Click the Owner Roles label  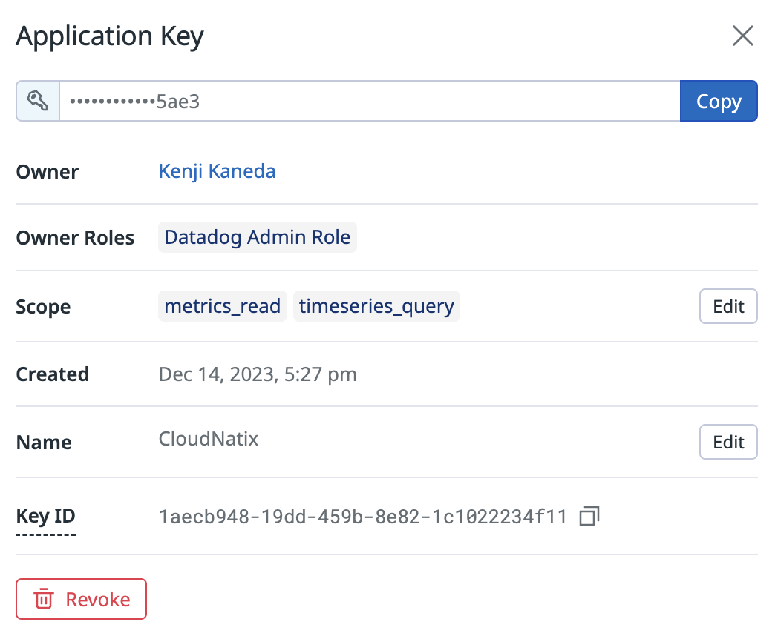click(75, 238)
